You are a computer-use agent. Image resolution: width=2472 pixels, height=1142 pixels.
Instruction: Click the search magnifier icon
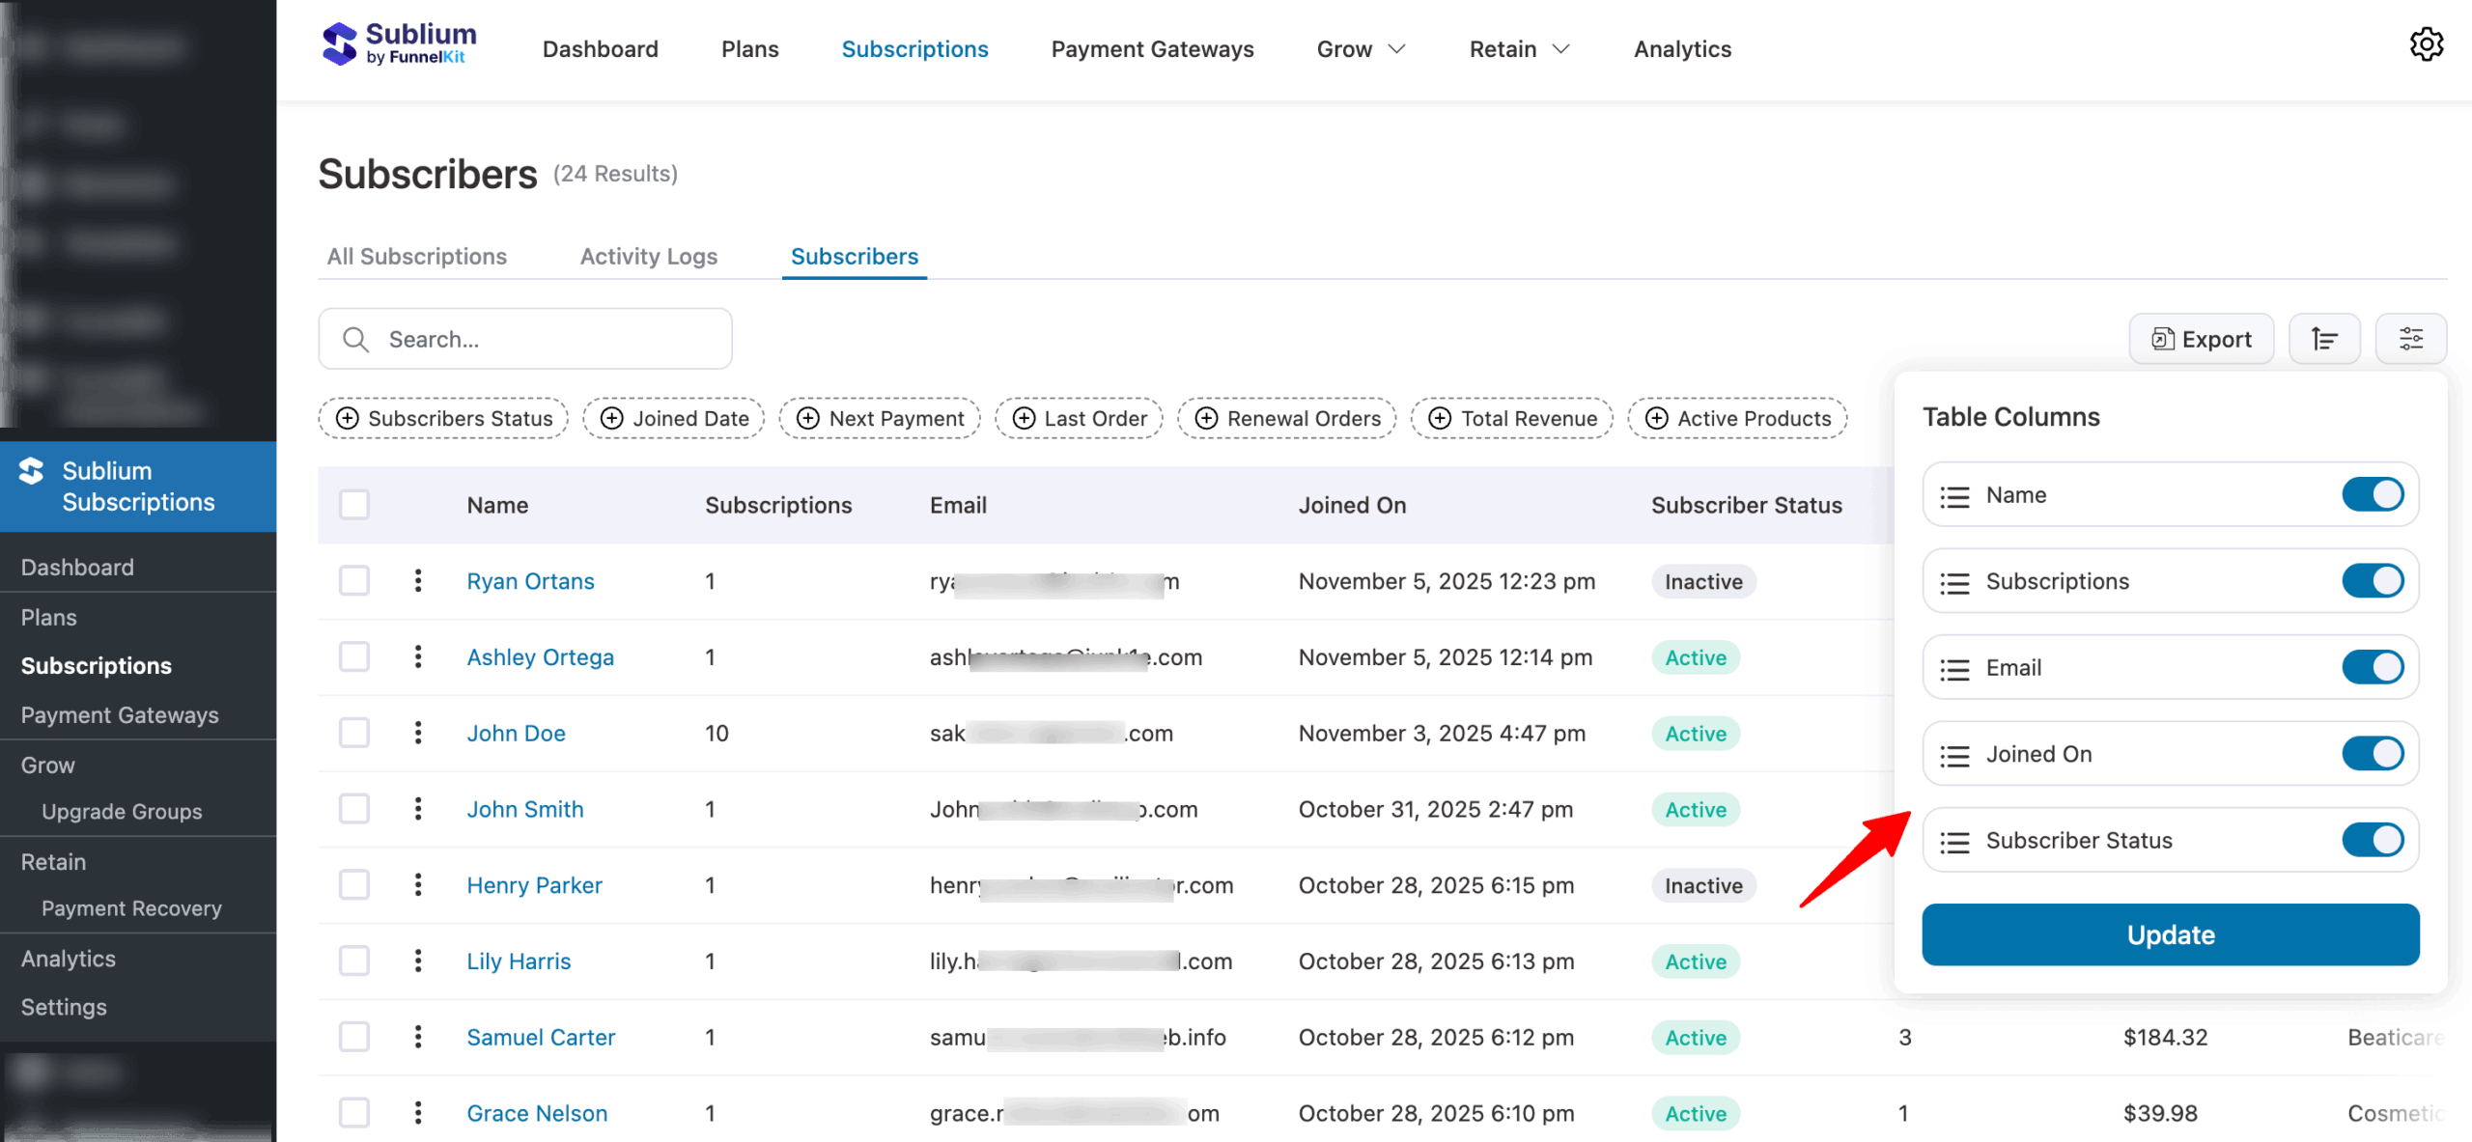tap(354, 339)
